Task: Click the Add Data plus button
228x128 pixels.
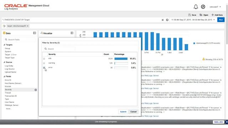Action: coord(217,15)
